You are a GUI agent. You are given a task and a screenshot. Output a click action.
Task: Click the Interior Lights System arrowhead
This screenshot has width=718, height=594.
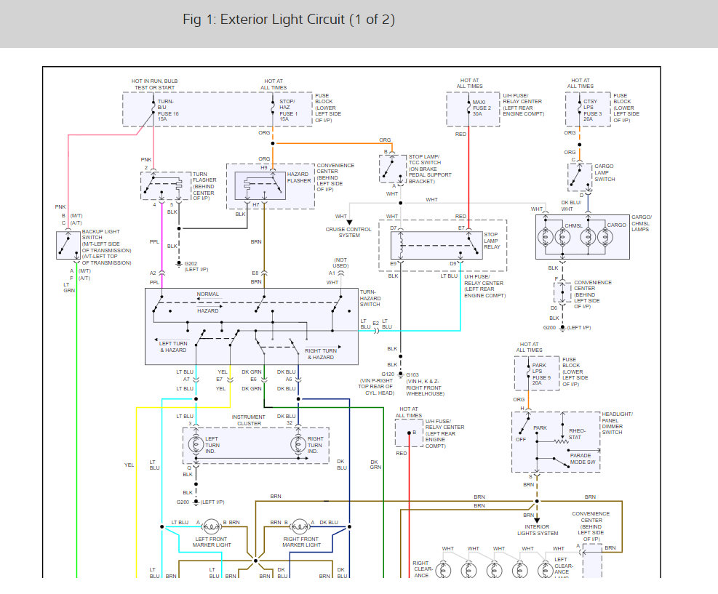pos(537,520)
